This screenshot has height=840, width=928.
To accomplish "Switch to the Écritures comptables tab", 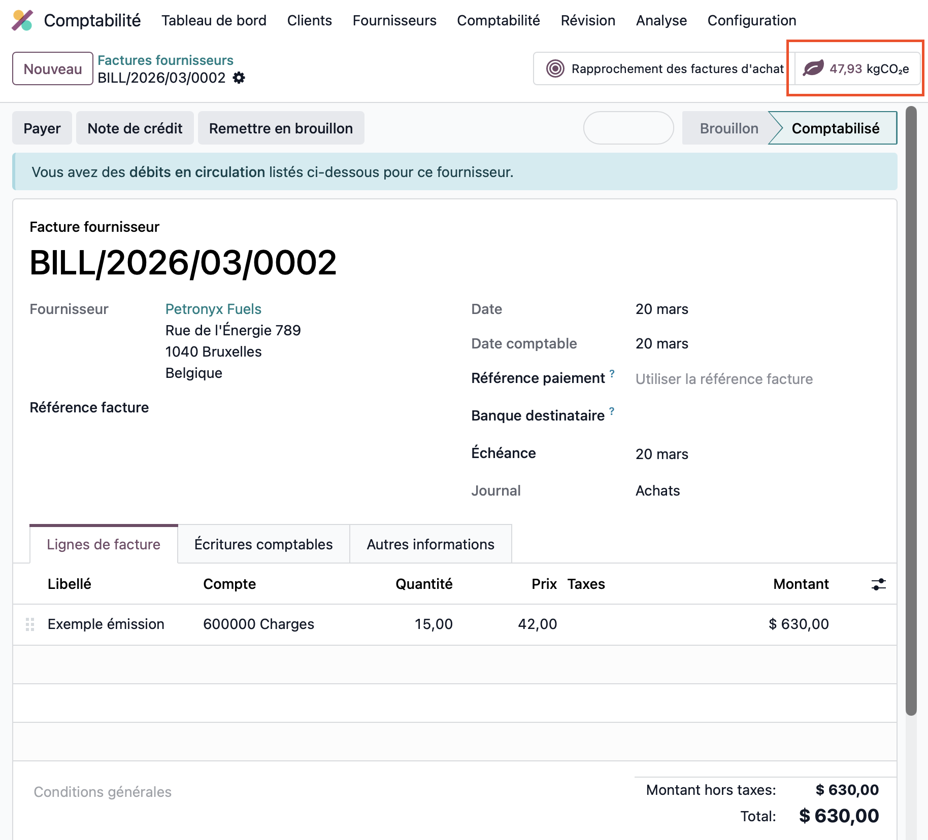I will pyautogui.click(x=263, y=544).
